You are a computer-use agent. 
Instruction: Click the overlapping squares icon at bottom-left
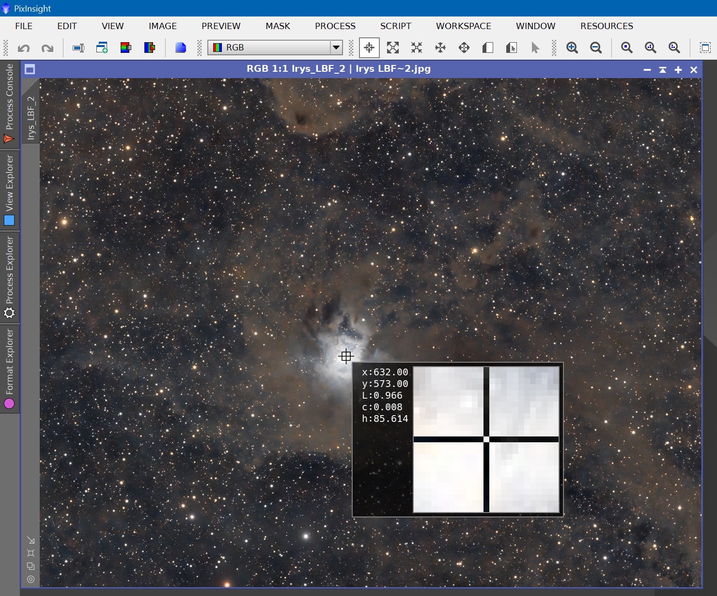31,566
